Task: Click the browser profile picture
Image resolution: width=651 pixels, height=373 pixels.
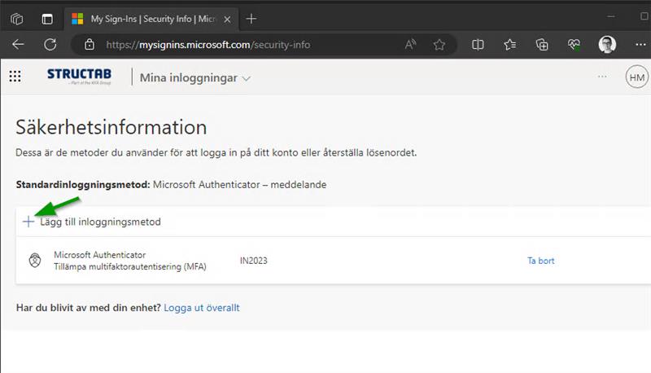Action: point(607,45)
